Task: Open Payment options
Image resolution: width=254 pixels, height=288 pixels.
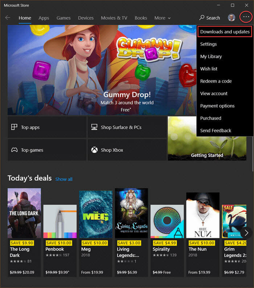Action: pos(225,106)
